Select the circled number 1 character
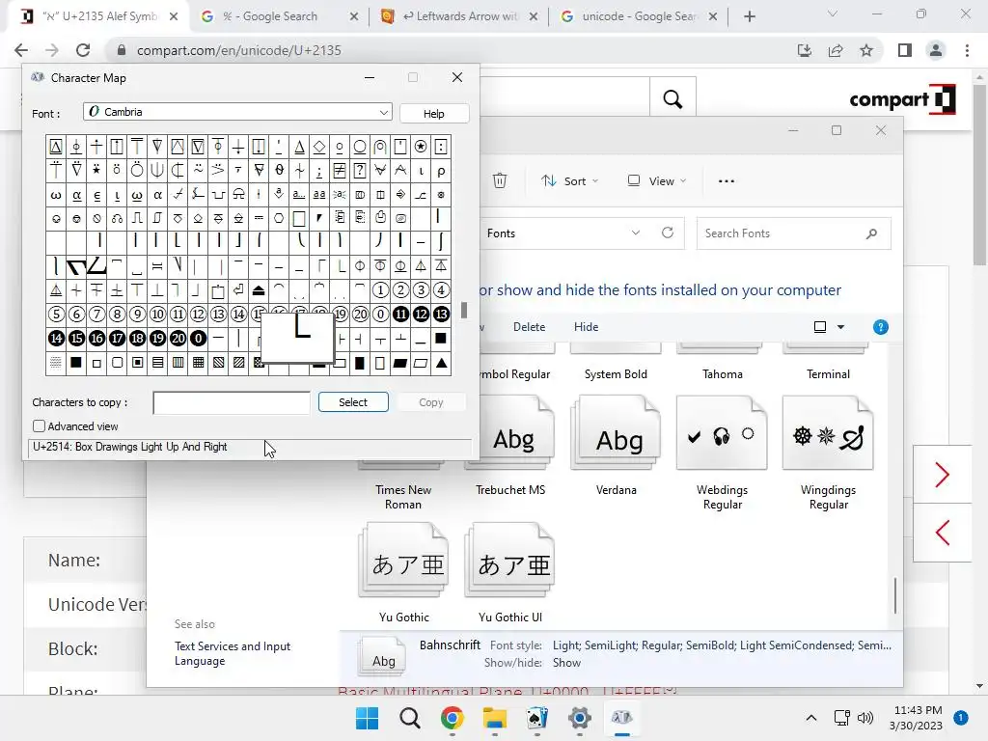Screen dimensions: 988x741 380,290
